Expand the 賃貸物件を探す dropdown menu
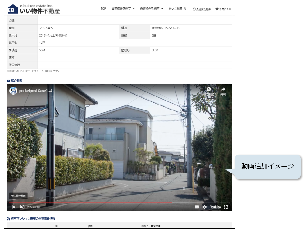Viewport: 305px width, 233px height. click(x=123, y=9)
